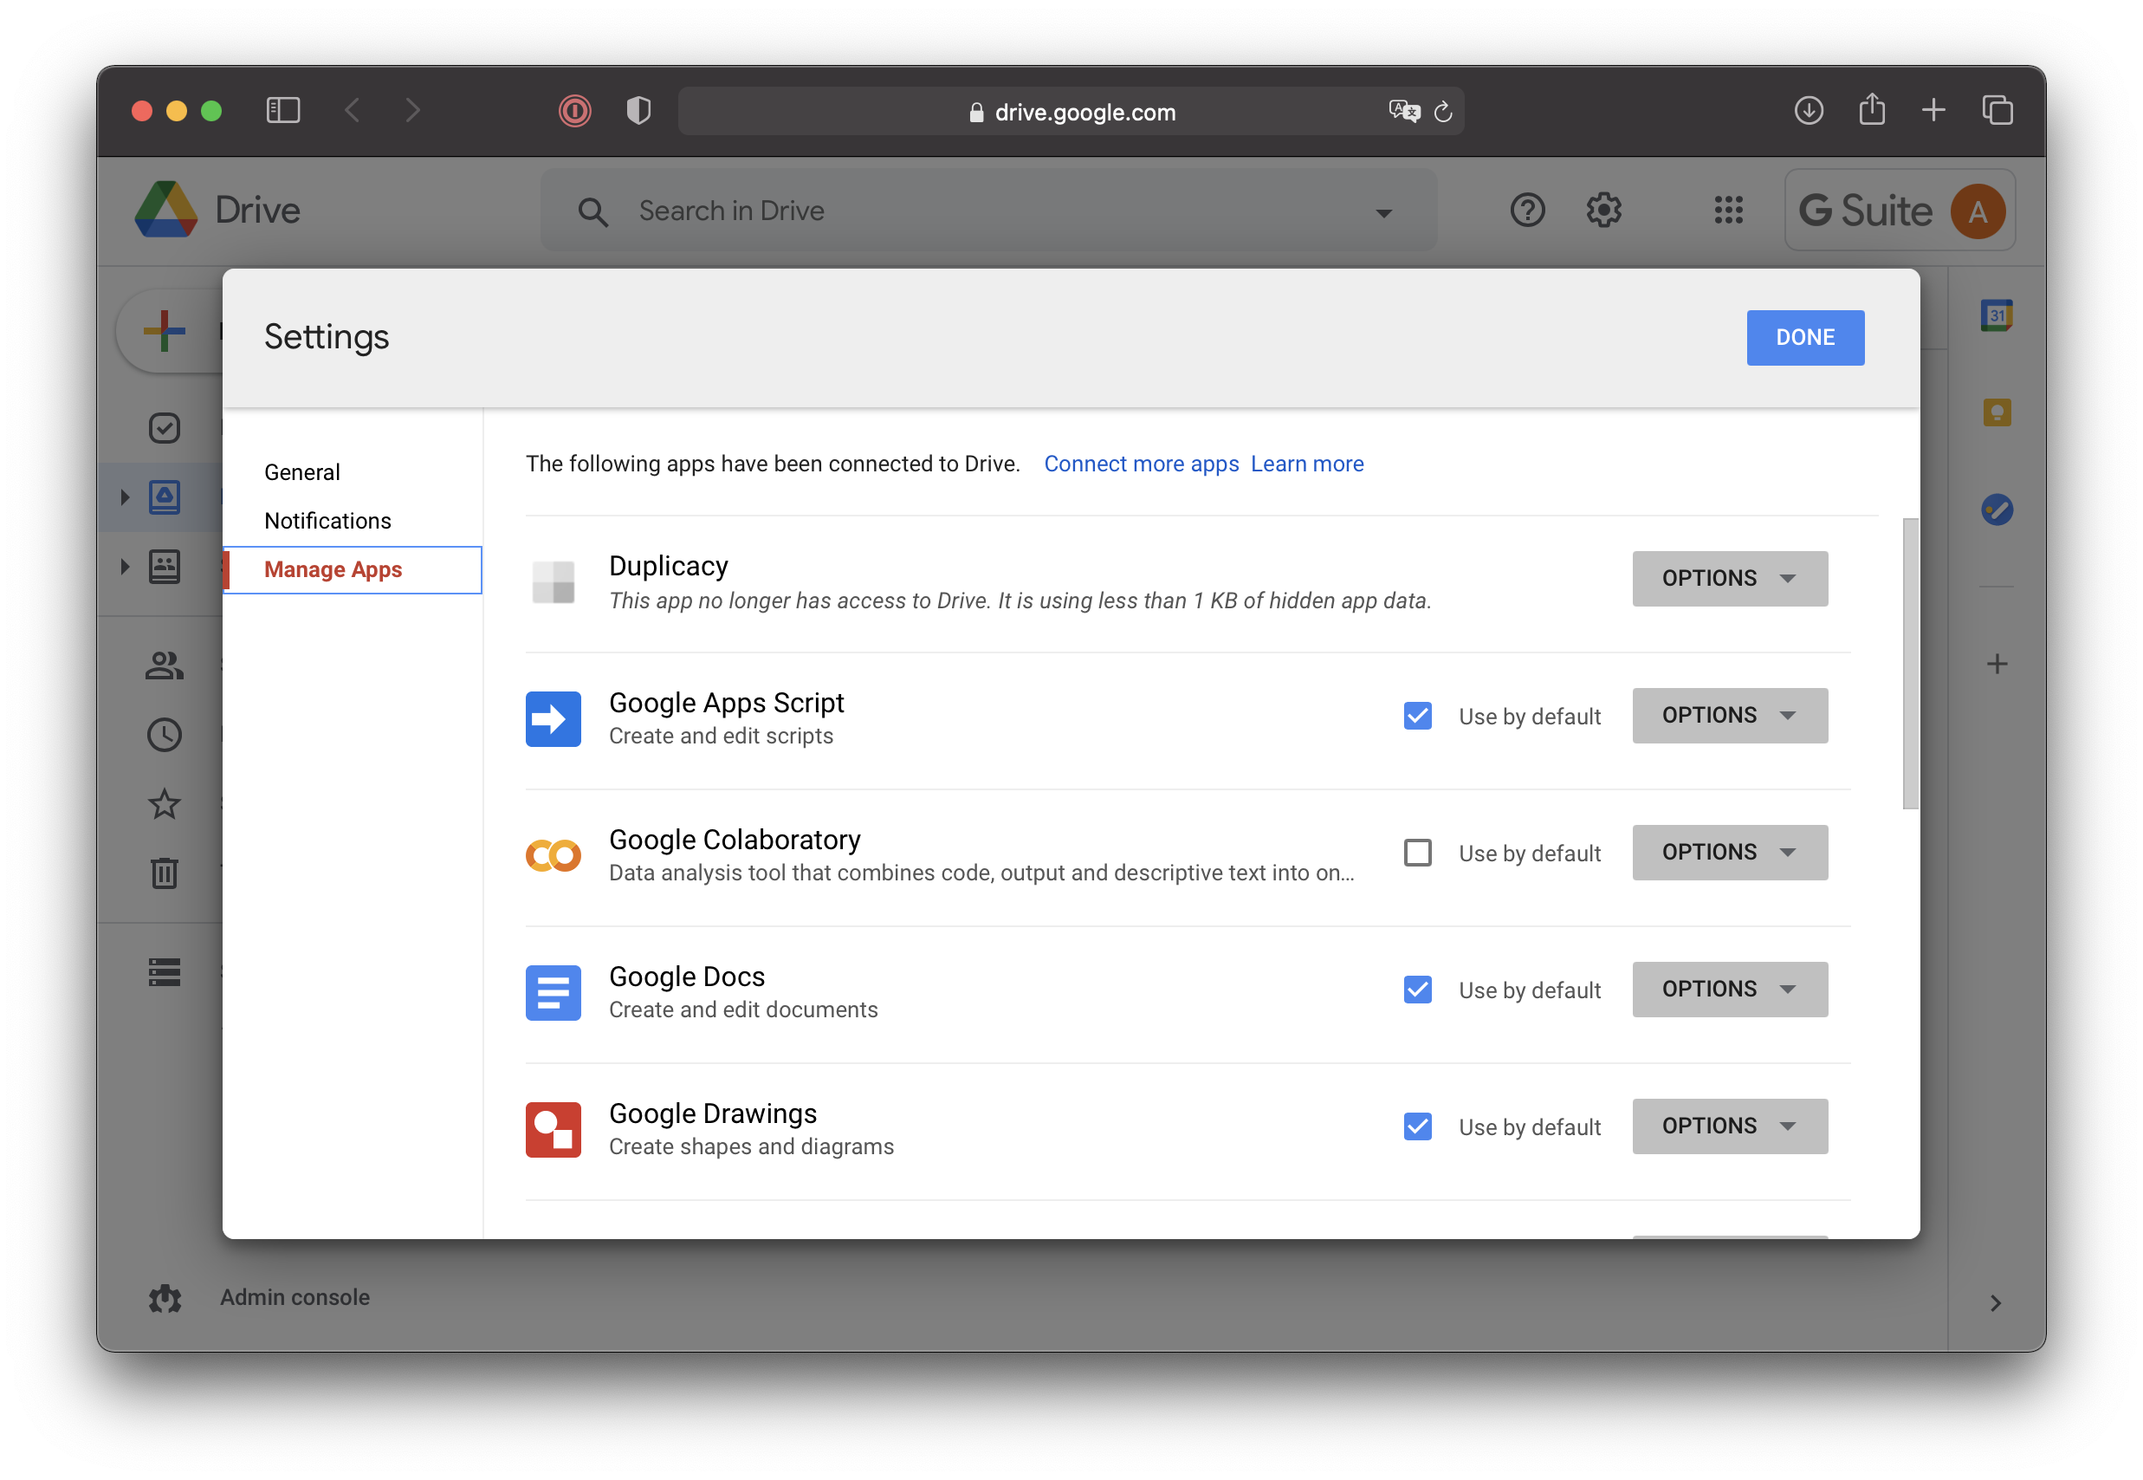Click the Google Drawings app icon
This screenshot has height=1480, width=2143.
click(x=553, y=1128)
